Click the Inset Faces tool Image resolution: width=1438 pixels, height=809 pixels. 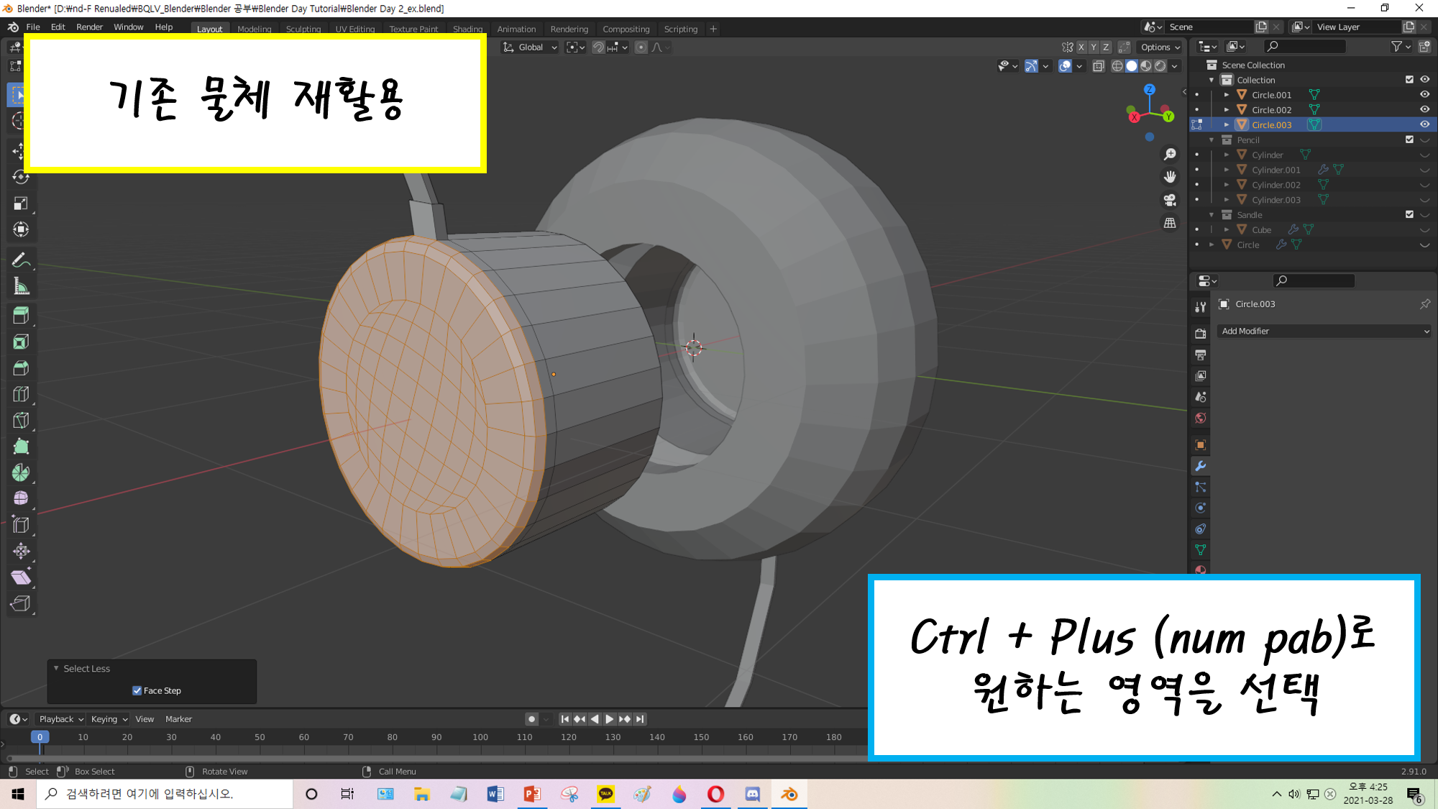click(21, 342)
